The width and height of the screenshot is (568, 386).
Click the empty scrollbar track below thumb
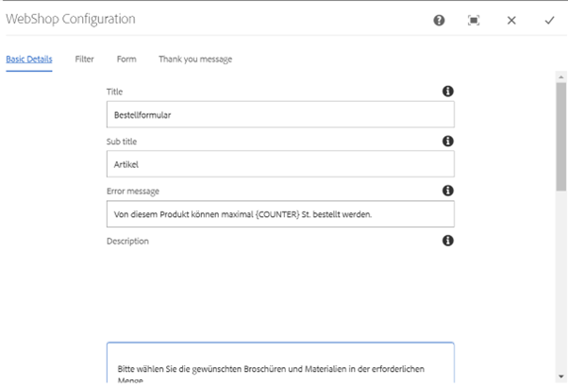click(561, 281)
